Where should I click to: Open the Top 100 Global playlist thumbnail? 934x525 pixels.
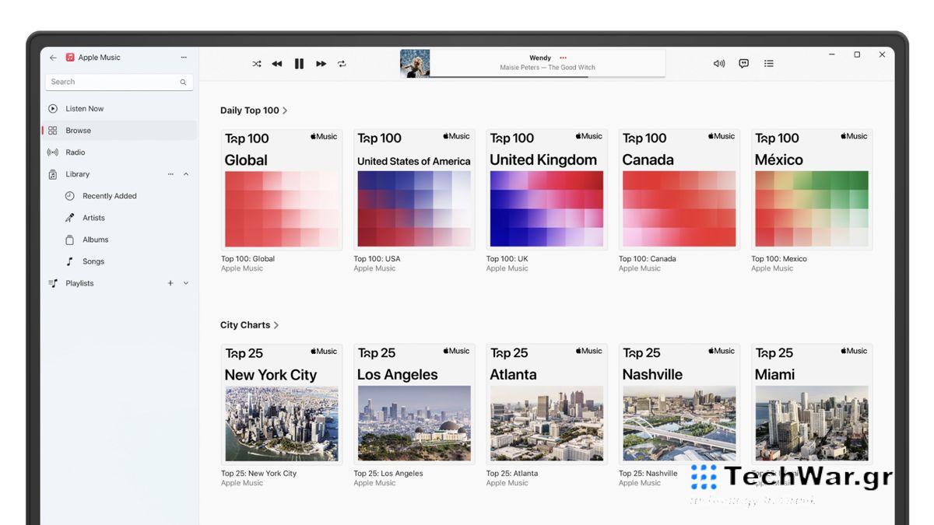[281, 189]
